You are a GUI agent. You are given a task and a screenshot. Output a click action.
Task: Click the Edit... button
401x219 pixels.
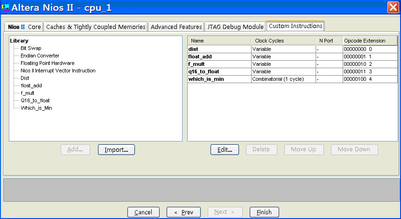(x=225, y=150)
